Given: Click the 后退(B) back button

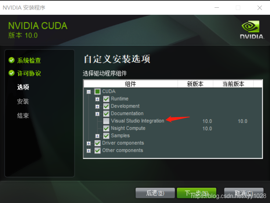Looking at the screenshot, I should tap(155, 193).
